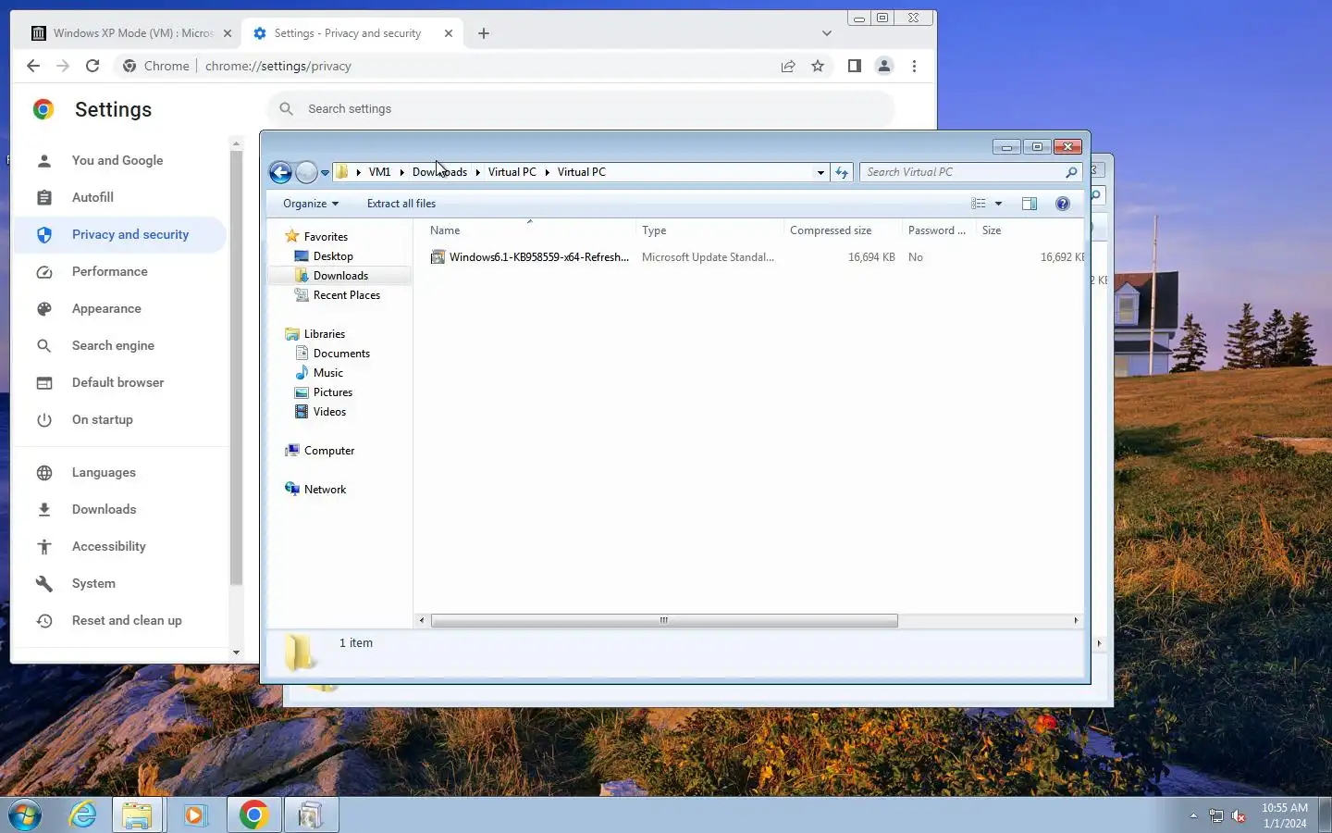Change view with the views icon
The image size is (1332, 833).
coord(979,204)
